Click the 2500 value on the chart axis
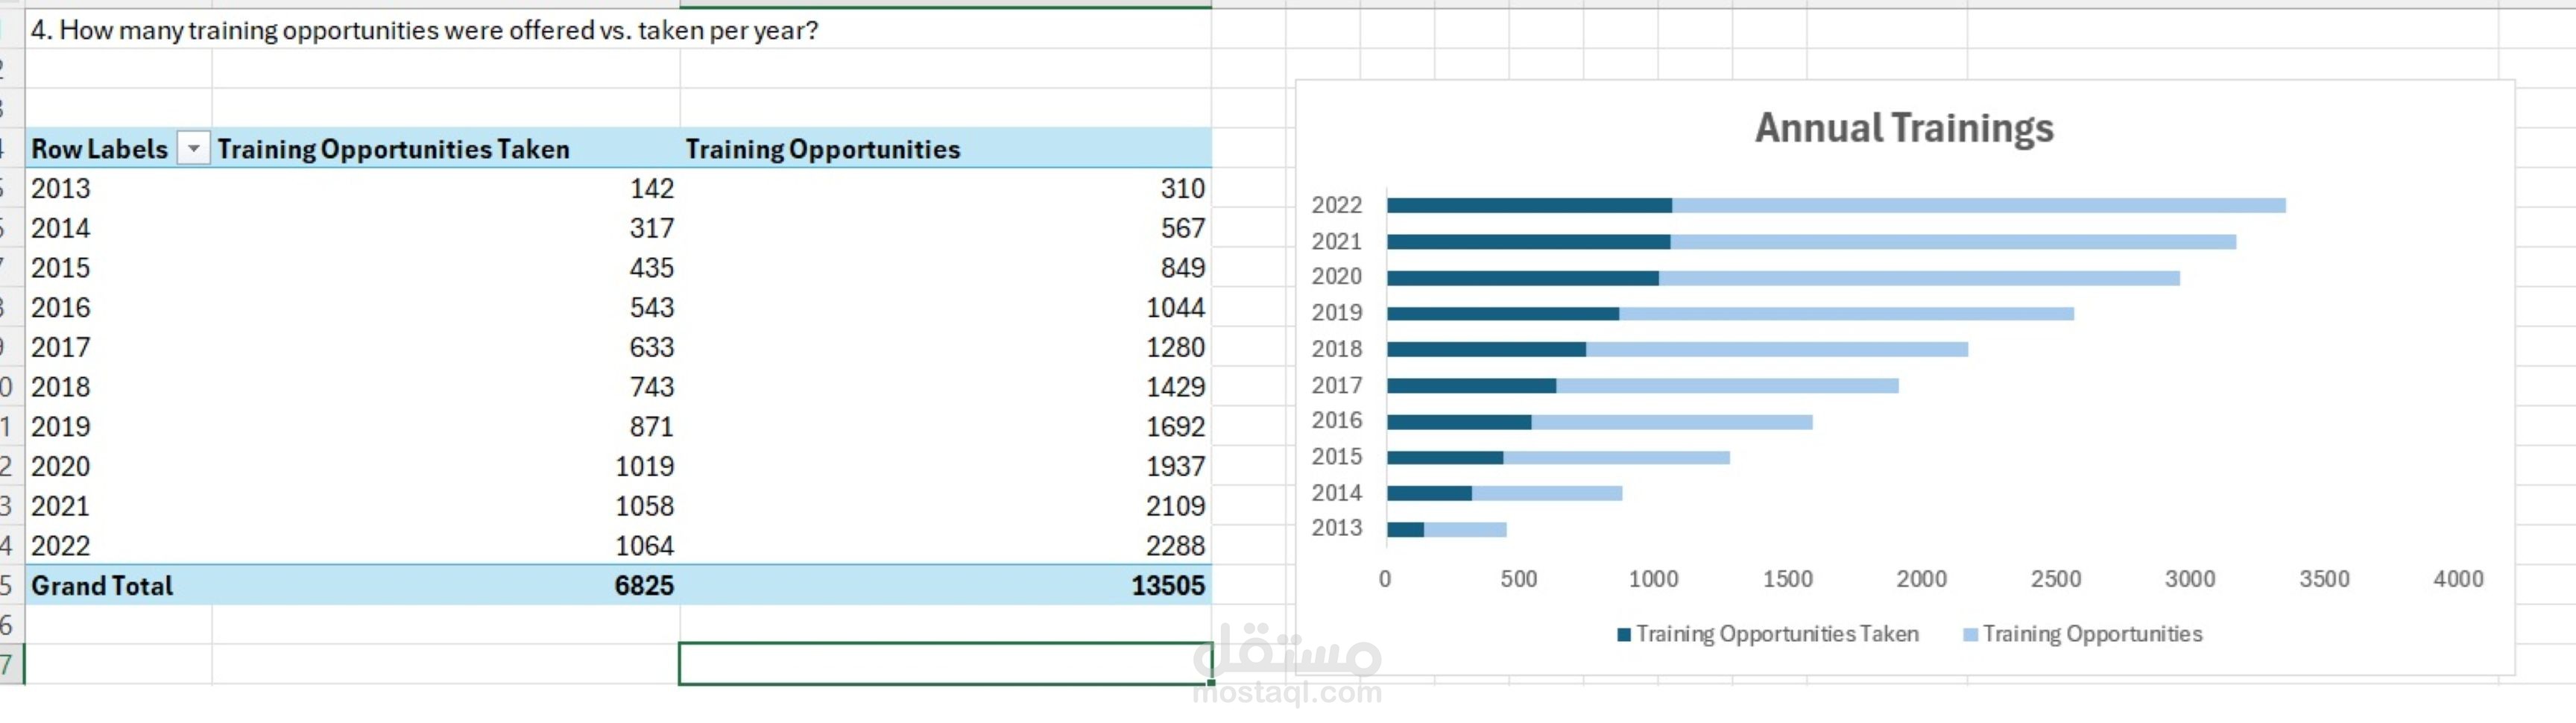The image size is (2576, 723). [2055, 579]
